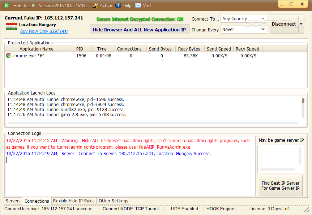The width and height of the screenshot is (312, 215).
Task: Click Find Best IP Server For Game Server IP
Action: (281, 186)
